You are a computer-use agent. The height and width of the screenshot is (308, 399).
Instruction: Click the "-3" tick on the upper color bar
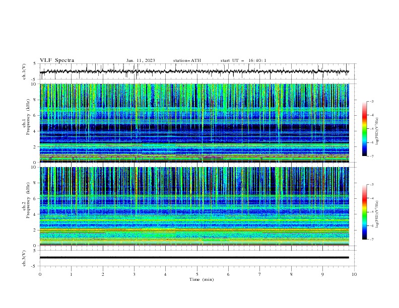point(371,101)
